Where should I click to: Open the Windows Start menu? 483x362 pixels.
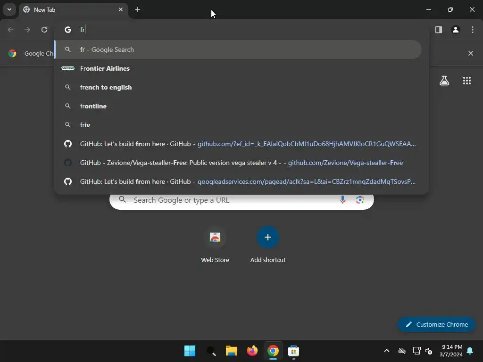[190, 351]
